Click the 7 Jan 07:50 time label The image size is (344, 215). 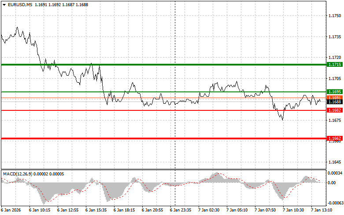coord(265,210)
